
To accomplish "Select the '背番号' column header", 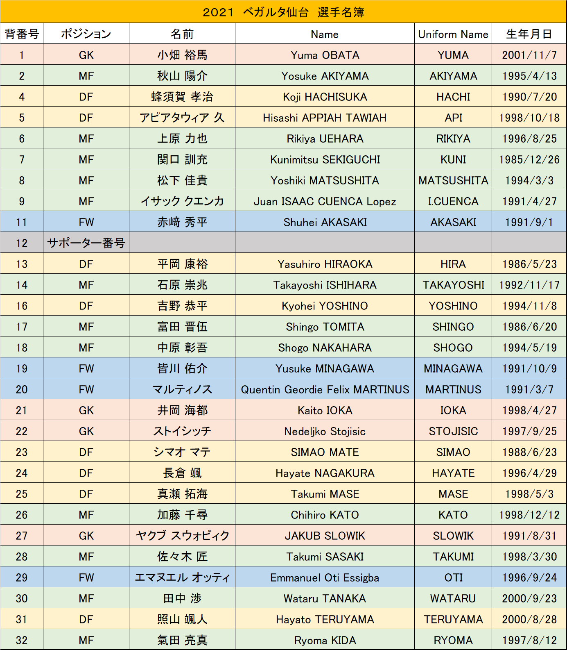I will tap(22, 34).
